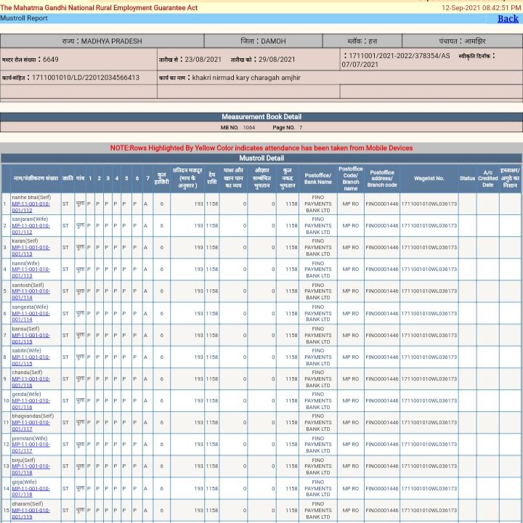Click day 7 'A' in genda(Wife) row

145,400
